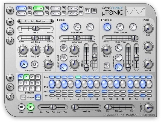Click the copy pattern icon
Image resolution: width=161 pixels, height=122 pixels.
click(10, 87)
